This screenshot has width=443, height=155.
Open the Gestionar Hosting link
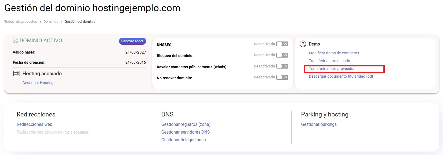pyautogui.click(x=38, y=83)
